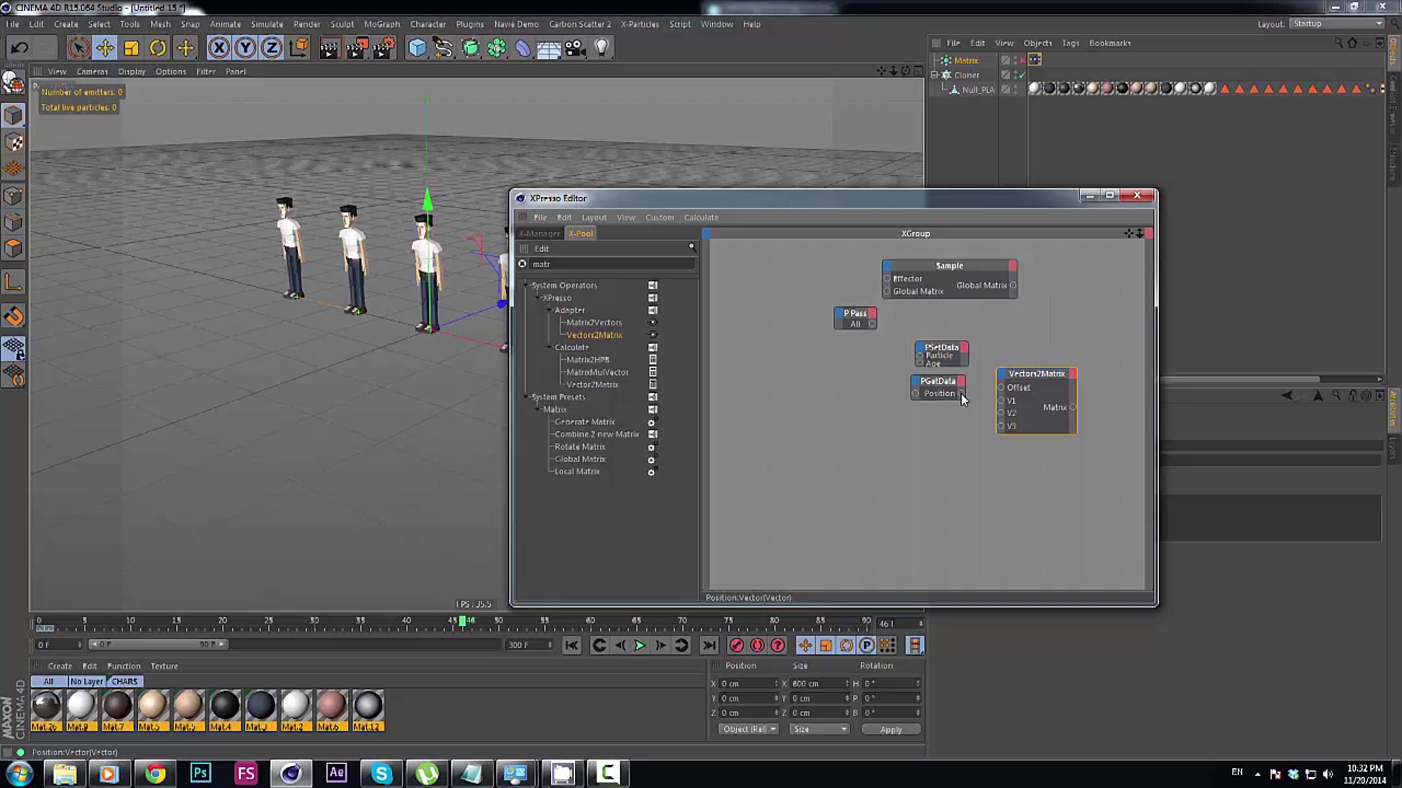Click the record active objects button
This screenshot has height=788, width=1402.
pos(737,645)
